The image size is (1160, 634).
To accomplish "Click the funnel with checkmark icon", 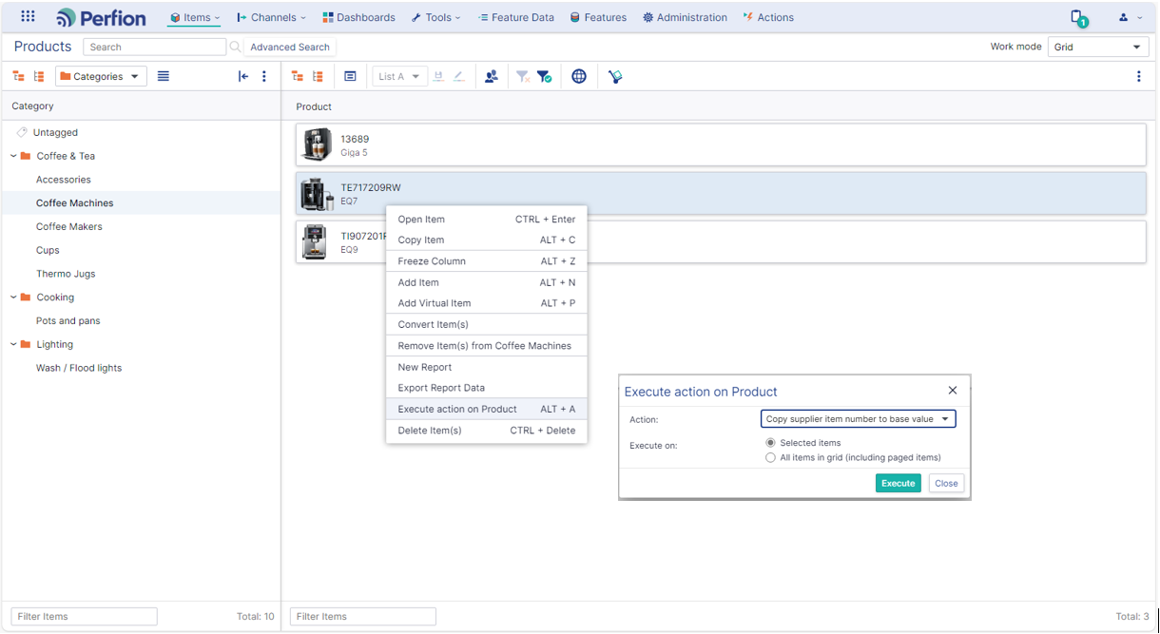I will click(544, 76).
